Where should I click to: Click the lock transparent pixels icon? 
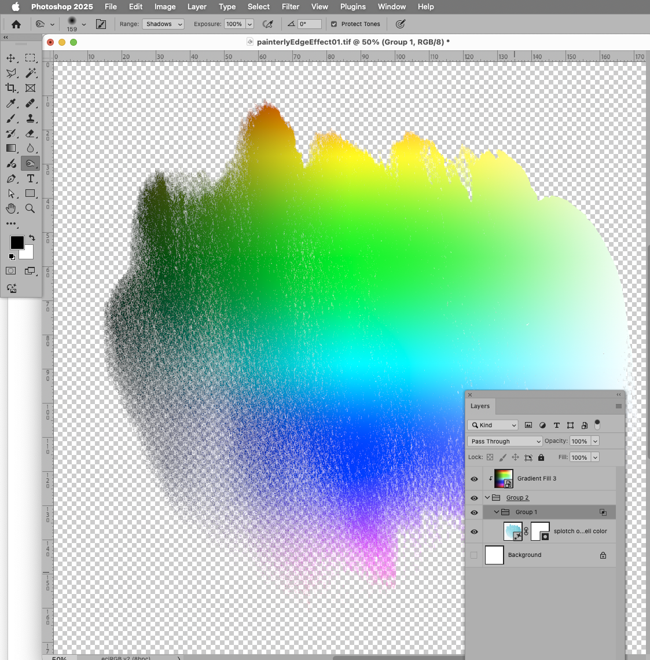(x=489, y=457)
